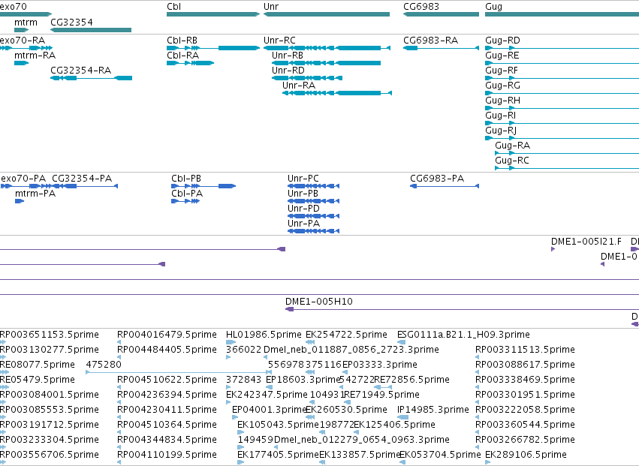The height and width of the screenshot is (466, 639).
Task: Select the Cbl gene bar
Action: (x=213, y=14)
